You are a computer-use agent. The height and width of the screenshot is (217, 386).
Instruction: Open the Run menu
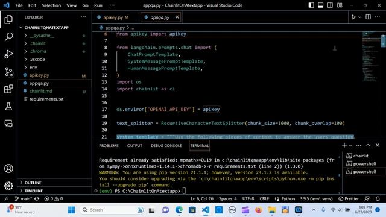98,5
